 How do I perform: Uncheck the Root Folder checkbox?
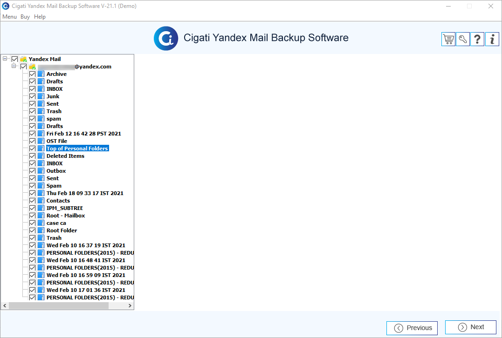32,230
